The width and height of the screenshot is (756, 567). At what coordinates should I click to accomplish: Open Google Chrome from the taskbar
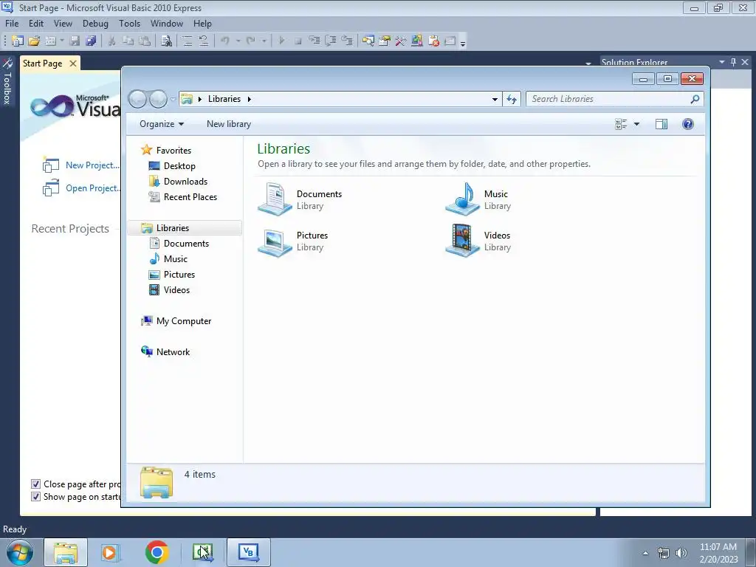click(x=157, y=552)
